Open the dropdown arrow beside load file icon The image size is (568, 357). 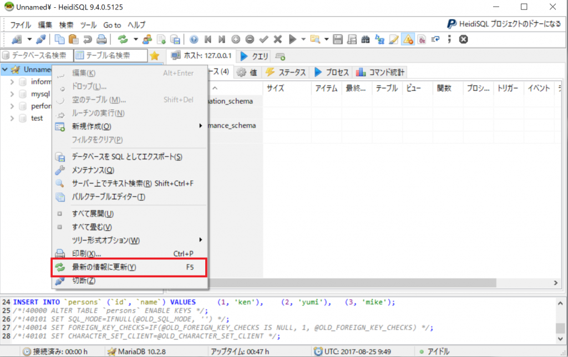point(326,39)
